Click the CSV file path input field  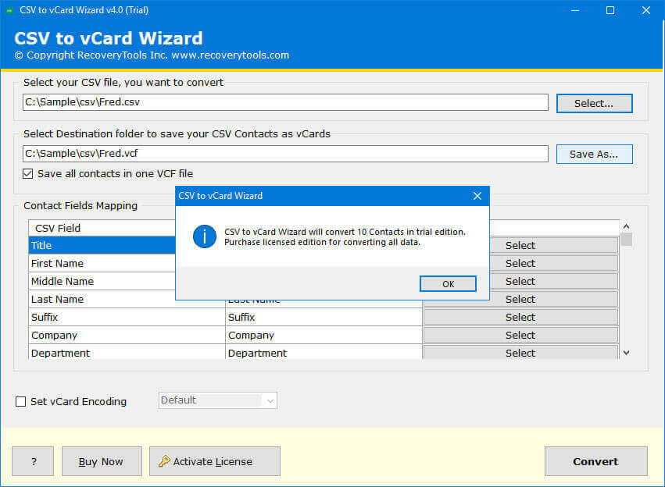click(285, 102)
